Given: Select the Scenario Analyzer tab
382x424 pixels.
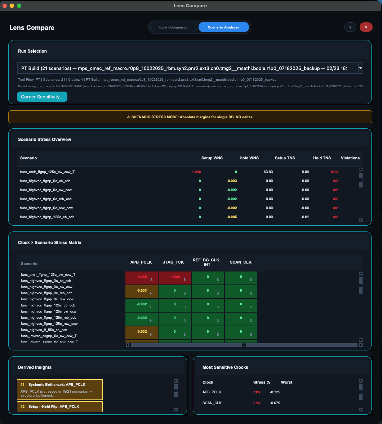Looking at the screenshot, I should (223, 27).
